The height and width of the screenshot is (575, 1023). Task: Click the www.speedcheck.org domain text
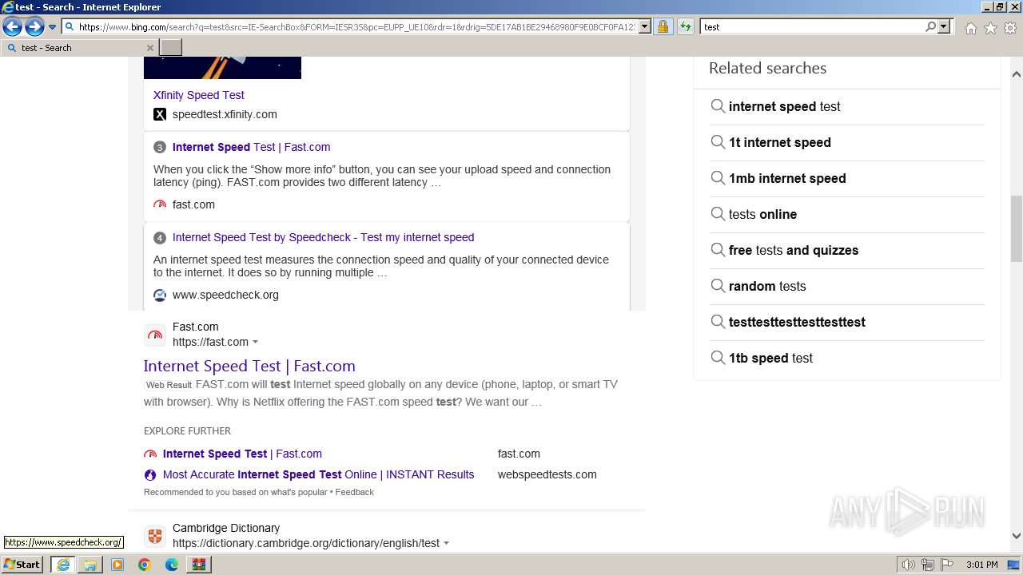(x=225, y=295)
